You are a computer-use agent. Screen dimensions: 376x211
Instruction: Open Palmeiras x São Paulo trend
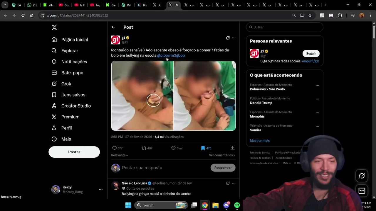[x=267, y=89]
